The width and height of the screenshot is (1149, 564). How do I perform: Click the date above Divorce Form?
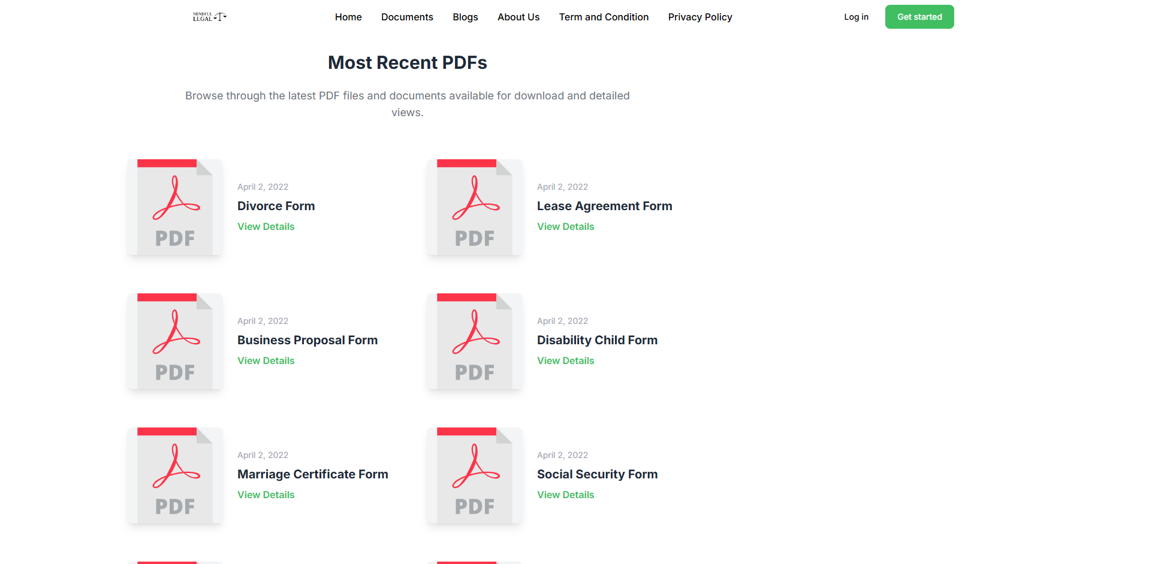263,187
